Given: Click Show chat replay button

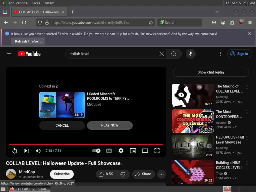Looking at the screenshot, I should (211, 72).
